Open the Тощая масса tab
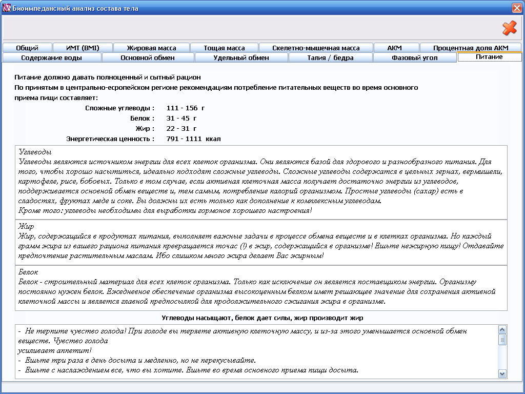This screenshot has width=525, height=394. (224, 48)
